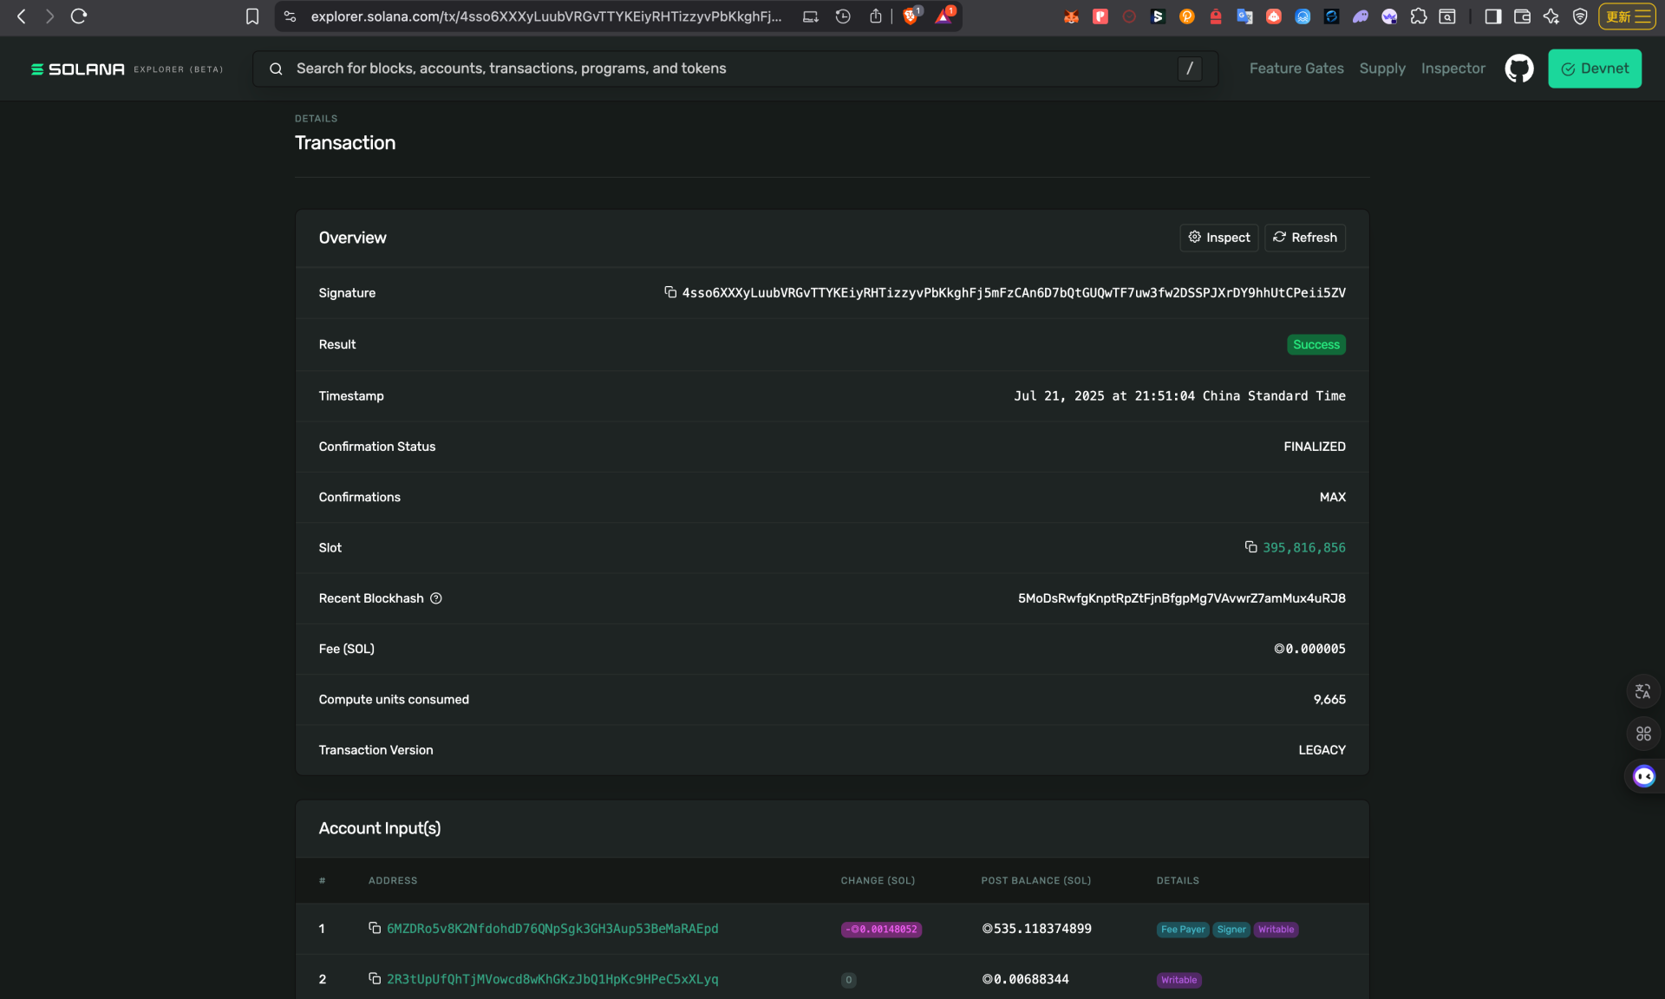Open Leo AI sparkle icon
Screen dimensions: 1665x999
[1551, 16]
